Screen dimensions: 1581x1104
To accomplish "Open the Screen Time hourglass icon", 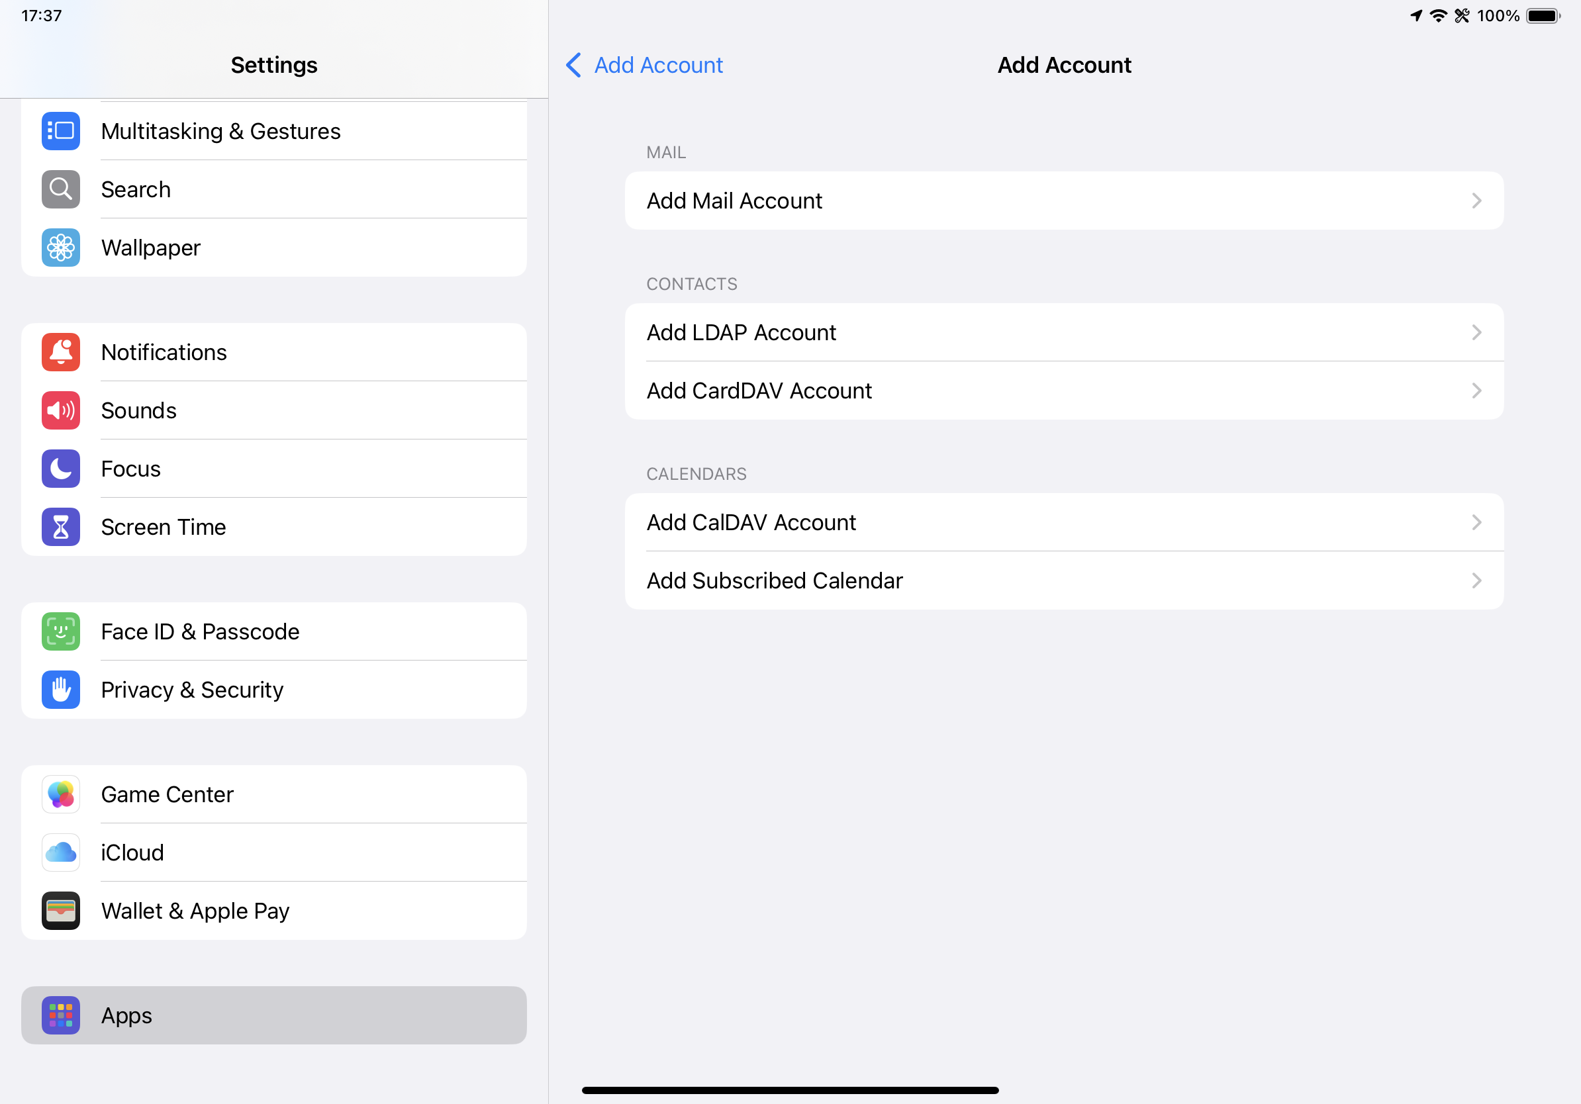I will pos(61,527).
